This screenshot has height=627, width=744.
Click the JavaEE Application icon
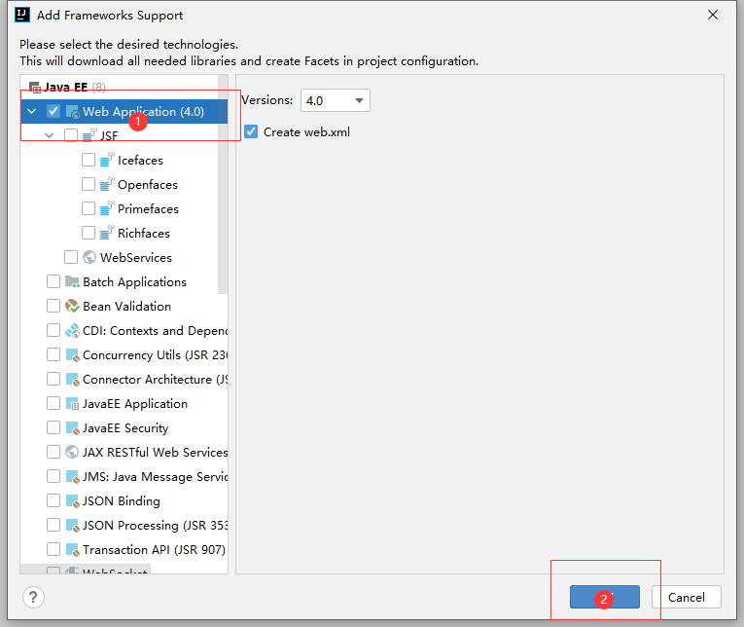pos(72,404)
